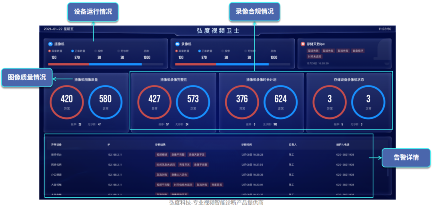The height and width of the screenshot is (210, 432).
Task: Click 无诊断 47 under 摄像机图像质量
Action: (94, 124)
